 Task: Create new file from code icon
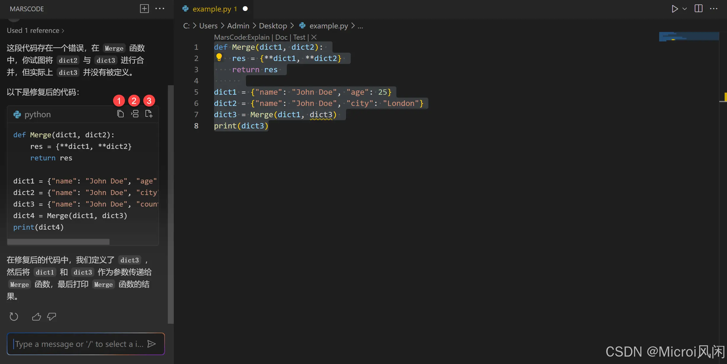coord(149,114)
